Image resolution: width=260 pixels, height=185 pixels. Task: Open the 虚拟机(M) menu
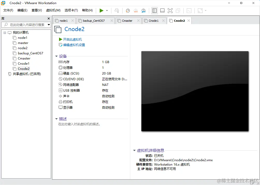[x=53, y=10]
